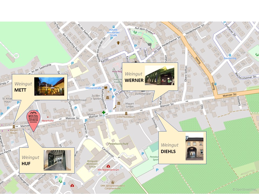Click the Karlstr. street label
Image resolution: width=259 pixels, height=194 pixels.
click(x=105, y=59)
